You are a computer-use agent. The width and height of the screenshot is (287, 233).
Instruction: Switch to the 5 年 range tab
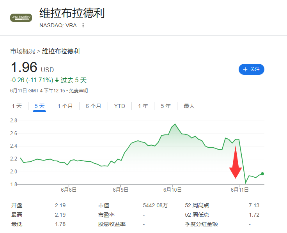(x=166, y=106)
